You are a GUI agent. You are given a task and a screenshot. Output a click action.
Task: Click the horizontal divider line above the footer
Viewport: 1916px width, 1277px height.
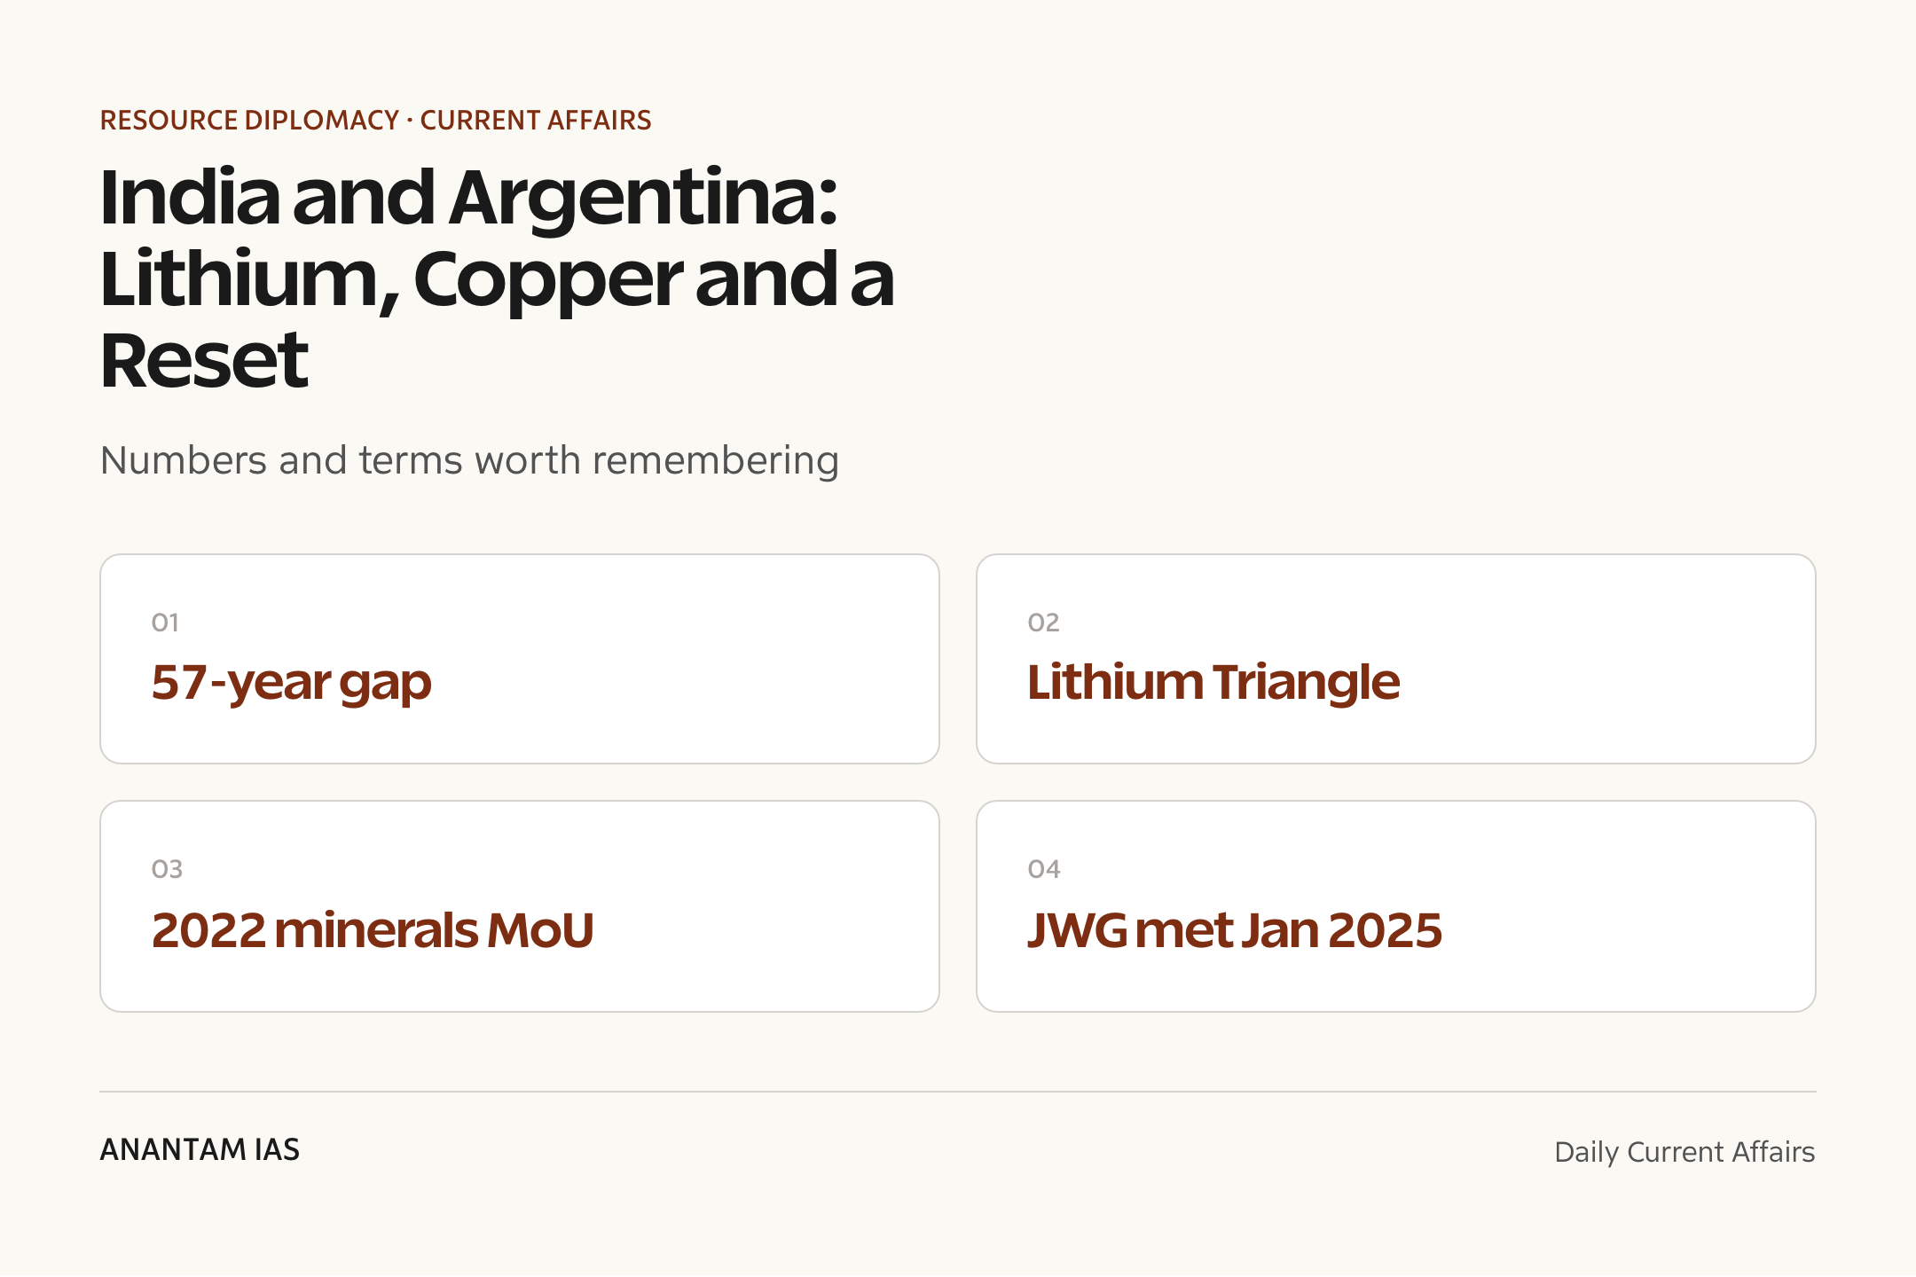tap(958, 1092)
